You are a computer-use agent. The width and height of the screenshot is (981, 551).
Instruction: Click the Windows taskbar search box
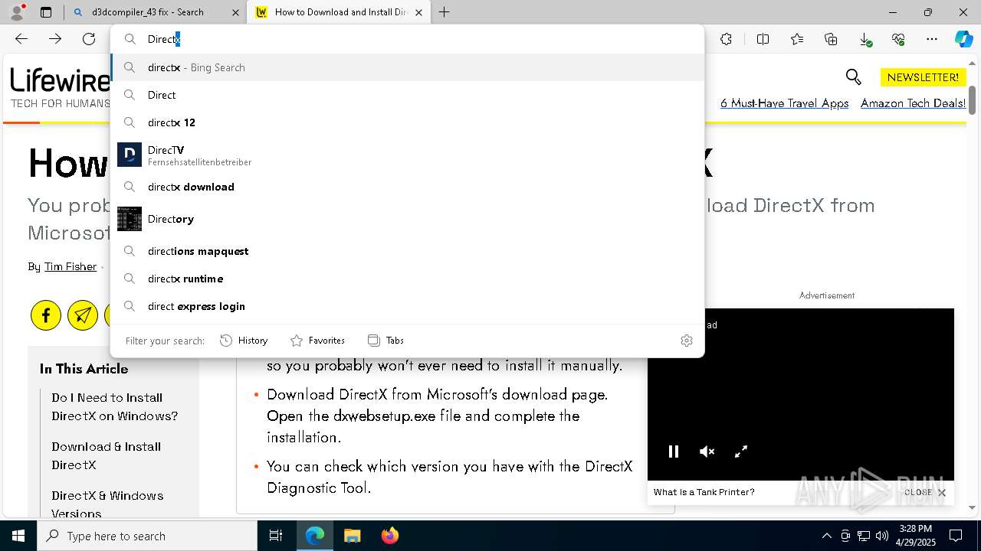(147, 536)
